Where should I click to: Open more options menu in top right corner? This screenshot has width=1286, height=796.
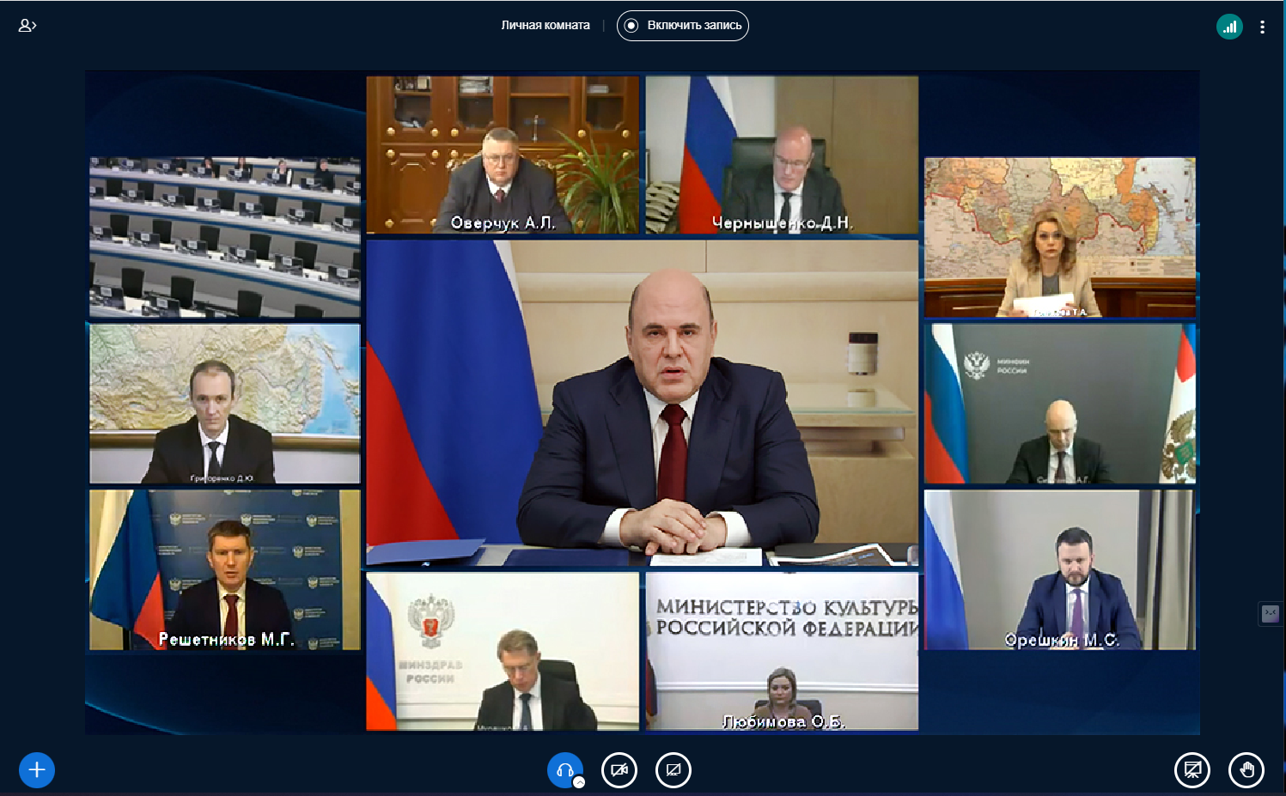[1262, 26]
